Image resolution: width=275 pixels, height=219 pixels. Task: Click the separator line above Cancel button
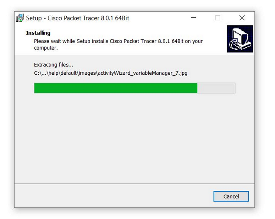click(x=135, y=184)
